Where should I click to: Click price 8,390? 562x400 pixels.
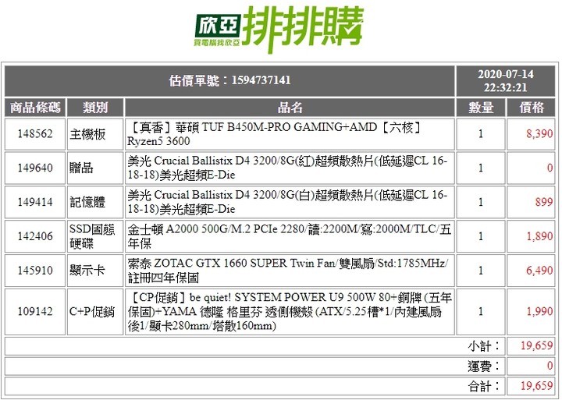(x=539, y=134)
